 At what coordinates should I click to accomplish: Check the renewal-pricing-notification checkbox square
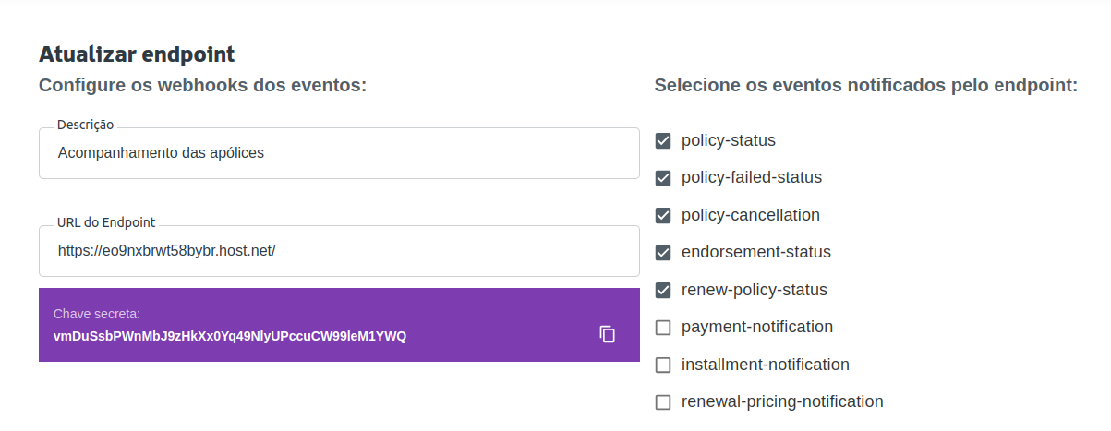pos(663,402)
